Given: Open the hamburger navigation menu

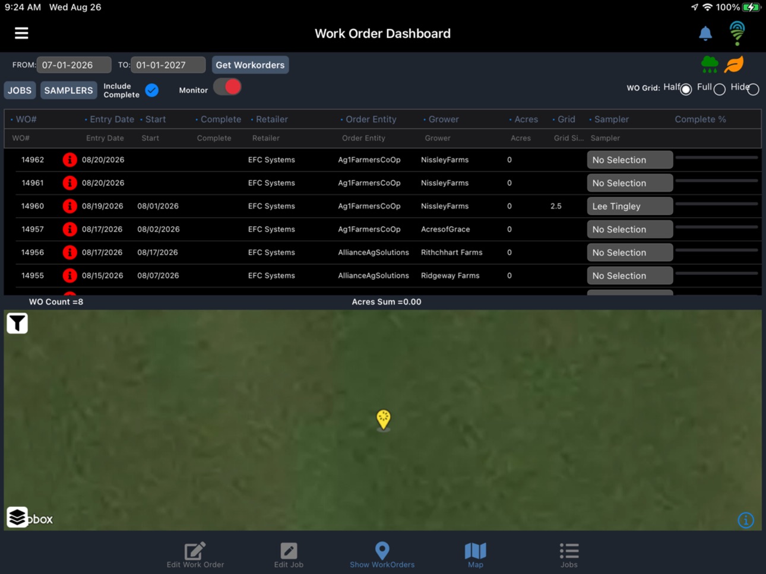Looking at the screenshot, I should (21, 33).
